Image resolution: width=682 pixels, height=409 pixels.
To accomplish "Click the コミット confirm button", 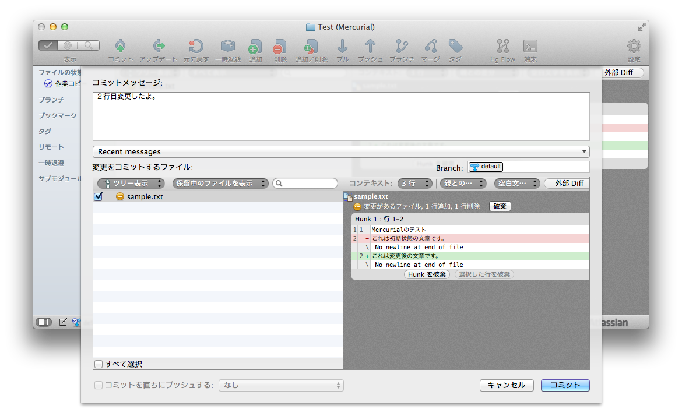I will tap(565, 385).
